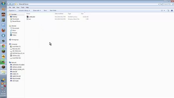Open the Help menu

coord(27,7)
